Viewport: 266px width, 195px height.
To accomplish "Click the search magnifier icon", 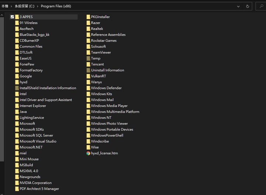I will pos(262,6).
